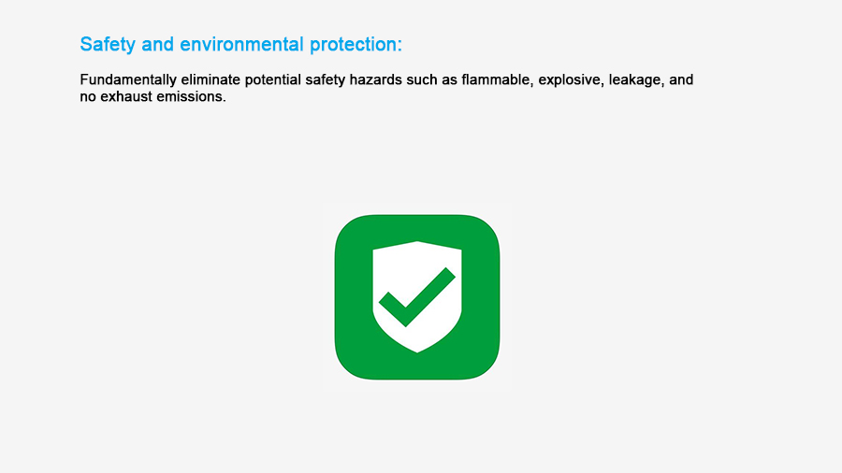Screen dimensions: 842x473
Task: Click the word 'eliminate' in the description
Action: click(210, 79)
